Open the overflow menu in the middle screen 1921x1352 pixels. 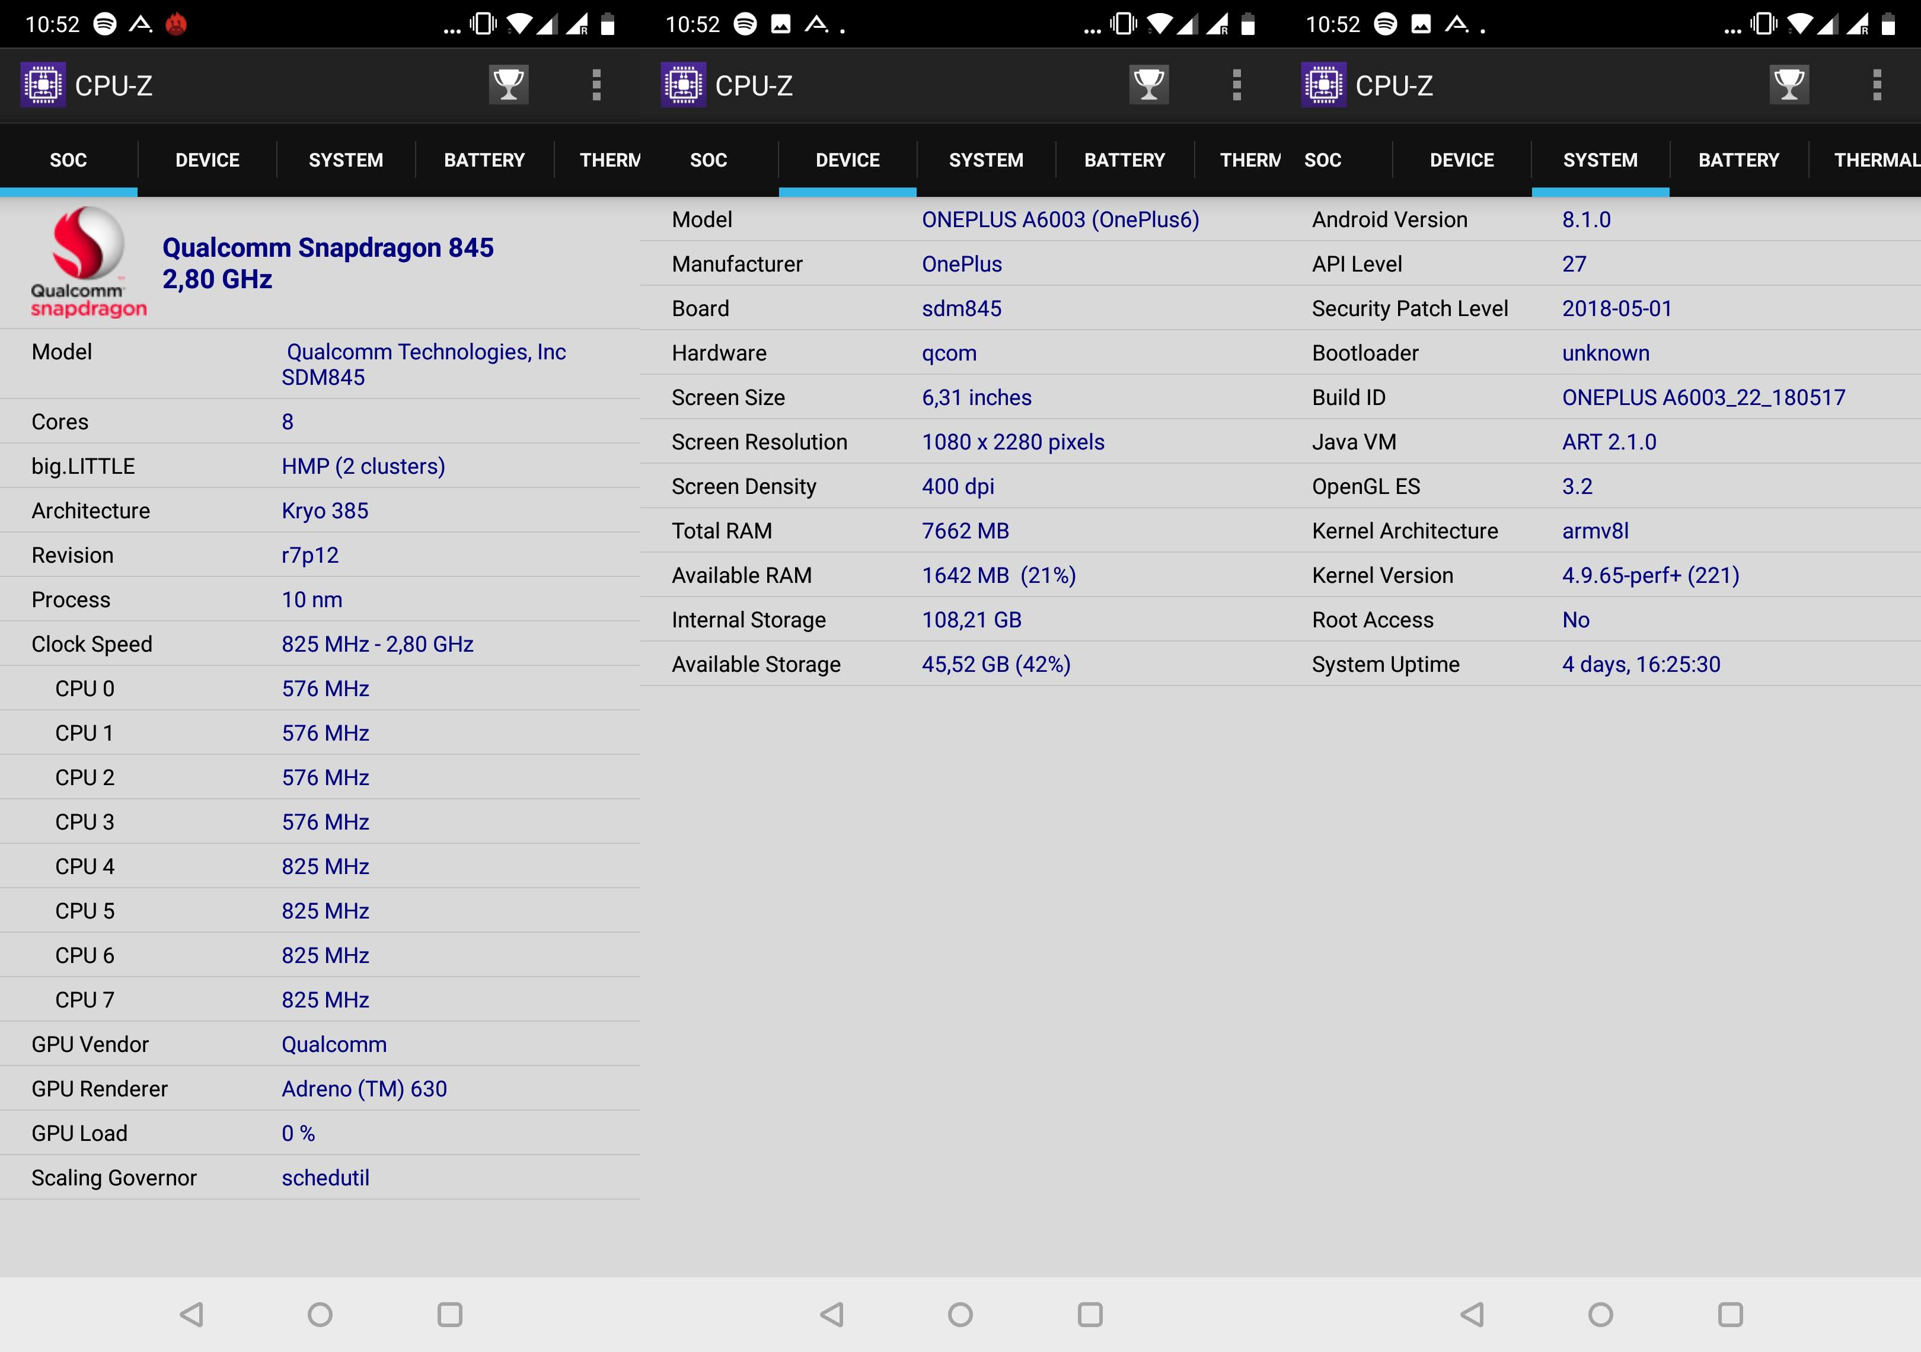pos(1237,84)
